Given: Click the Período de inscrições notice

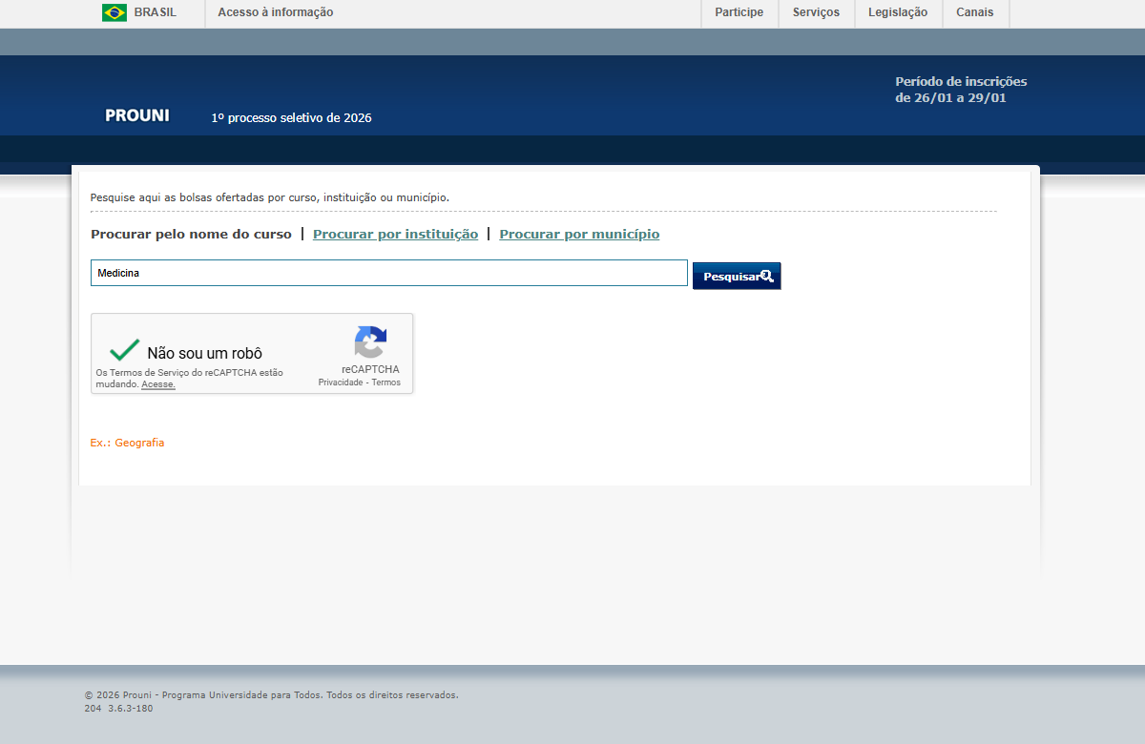Looking at the screenshot, I should click(x=960, y=90).
